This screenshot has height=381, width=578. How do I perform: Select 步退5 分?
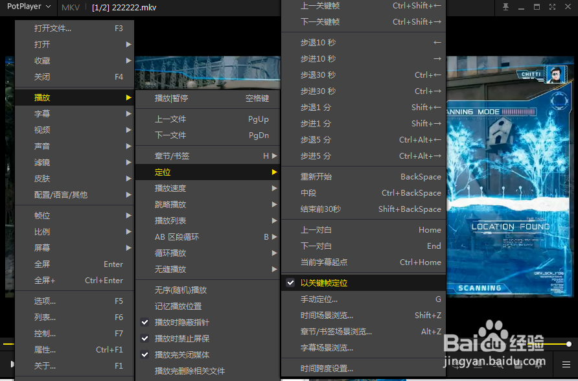[x=364, y=140]
